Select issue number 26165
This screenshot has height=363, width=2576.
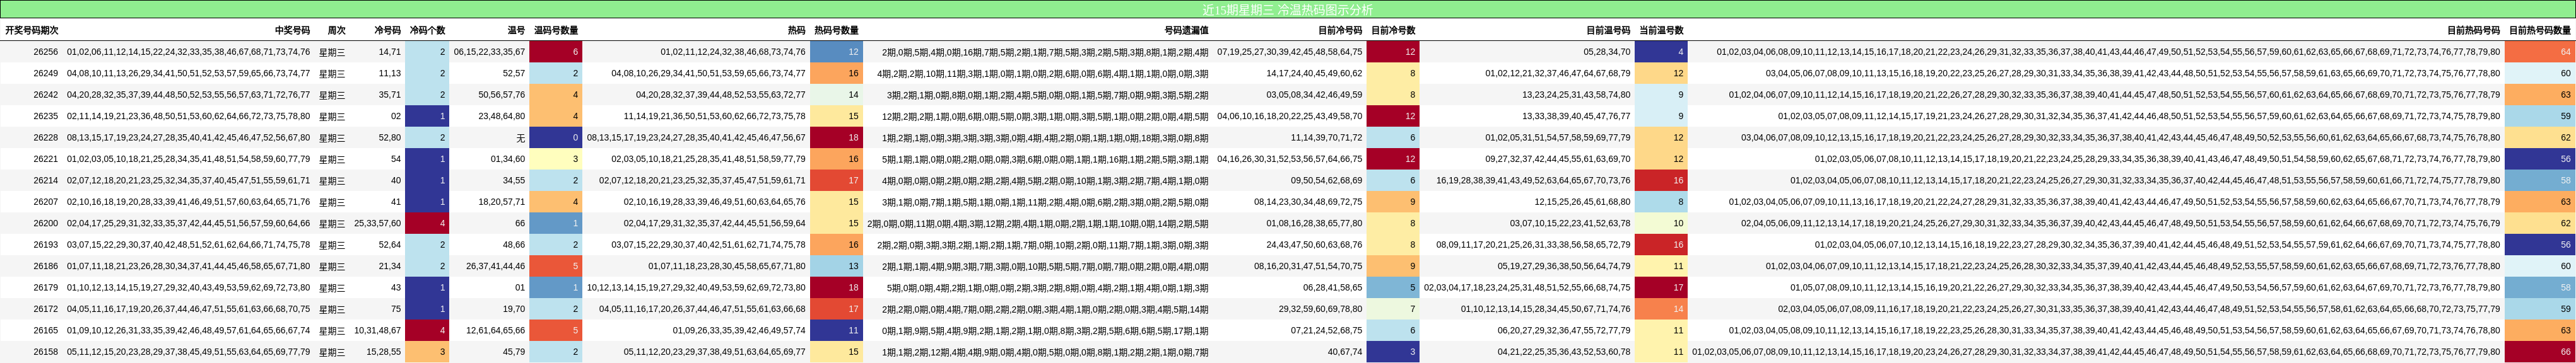coord(45,330)
